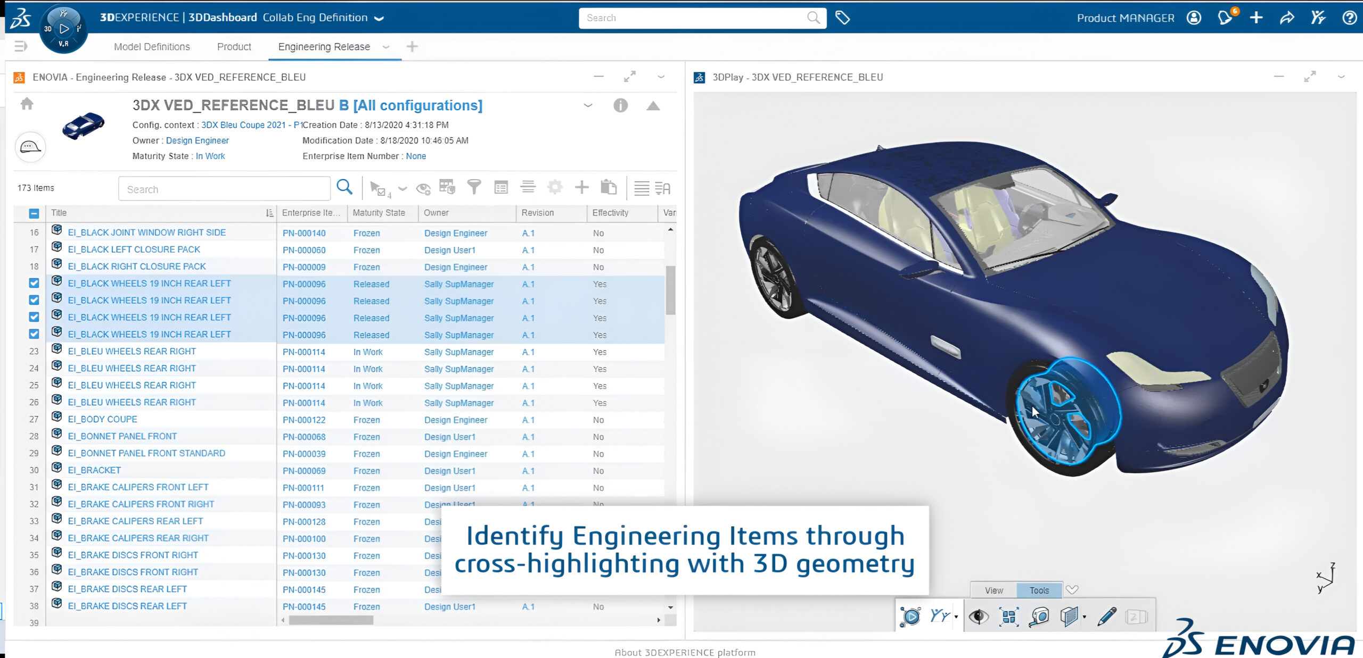
Task: Toggle select-all checkbox in table header
Action: click(x=34, y=213)
